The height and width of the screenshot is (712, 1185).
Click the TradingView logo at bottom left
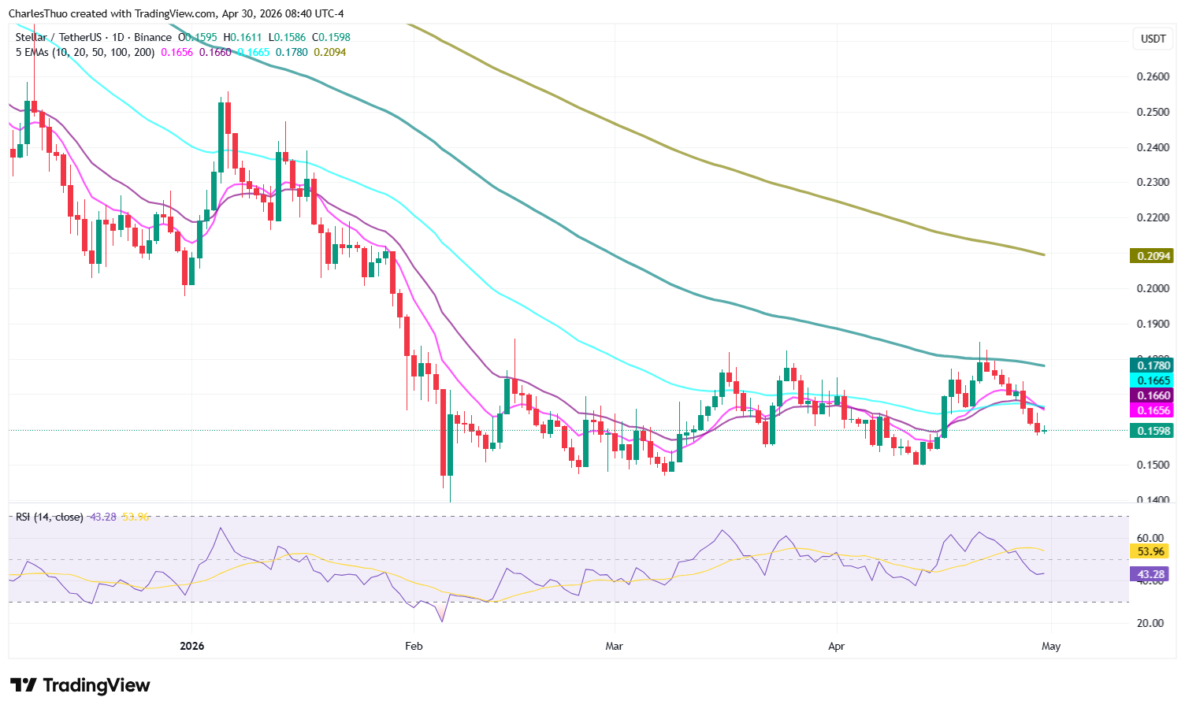[80, 685]
